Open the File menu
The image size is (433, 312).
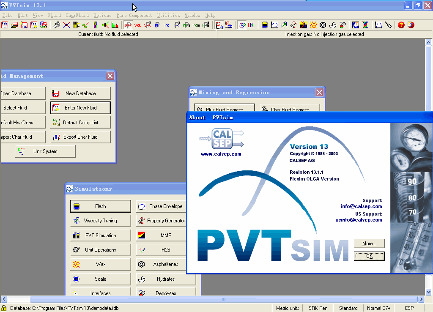(x=8, y=16)
